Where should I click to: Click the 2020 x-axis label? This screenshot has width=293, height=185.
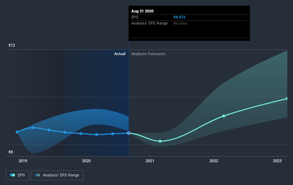[x=86, y=161]
